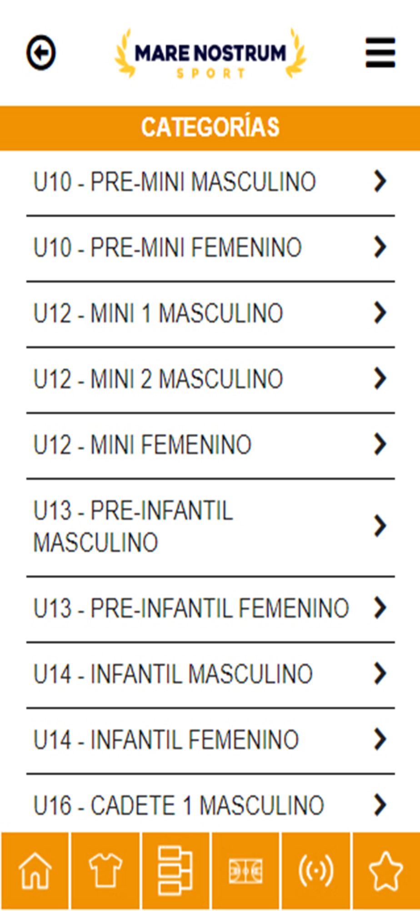The image size is (420, 911).
Task: Open the hamburger menu
Action: 380,53
